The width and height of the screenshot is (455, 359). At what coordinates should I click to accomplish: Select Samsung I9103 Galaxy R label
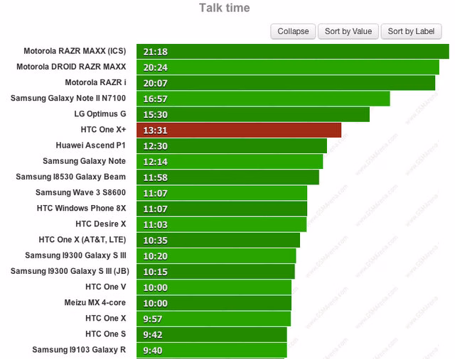point(79,350)
